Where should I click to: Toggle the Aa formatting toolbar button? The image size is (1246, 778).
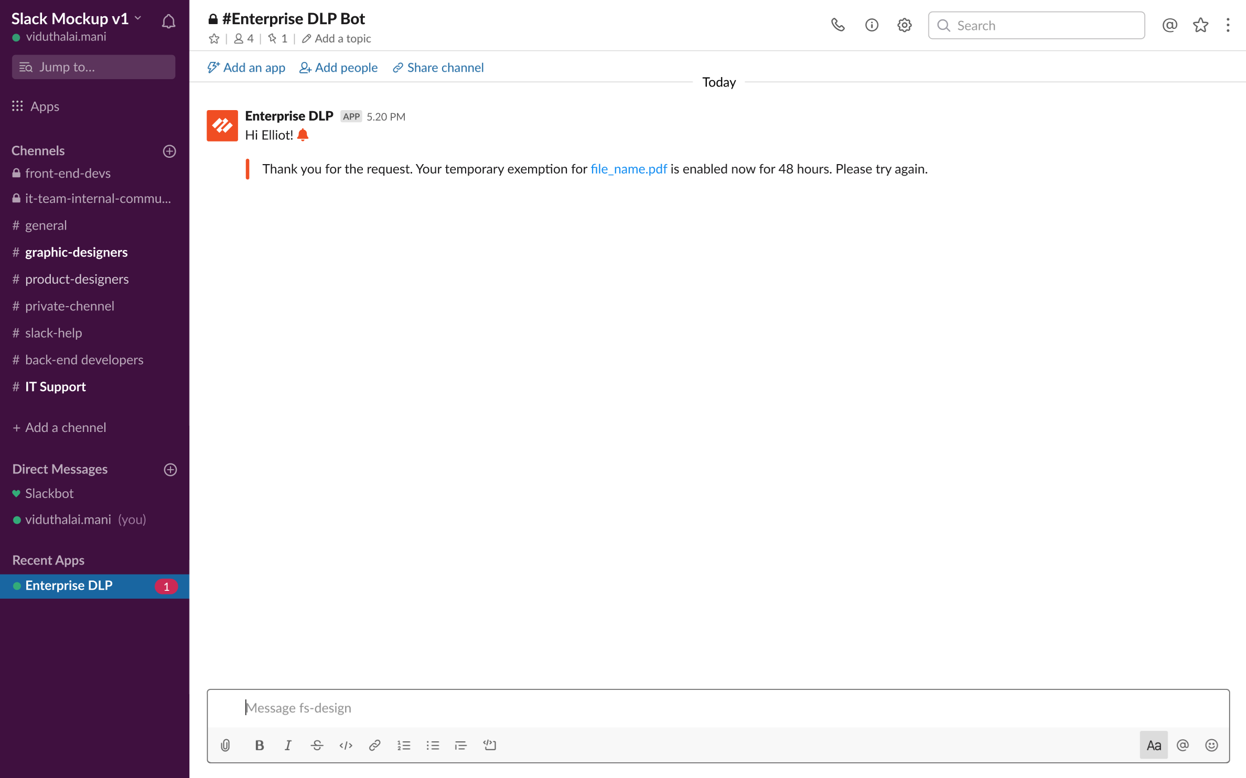[x=1153, y=745]
